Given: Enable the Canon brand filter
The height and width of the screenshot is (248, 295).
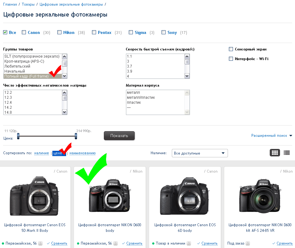Looking at the screenshot, I should 24,32.
